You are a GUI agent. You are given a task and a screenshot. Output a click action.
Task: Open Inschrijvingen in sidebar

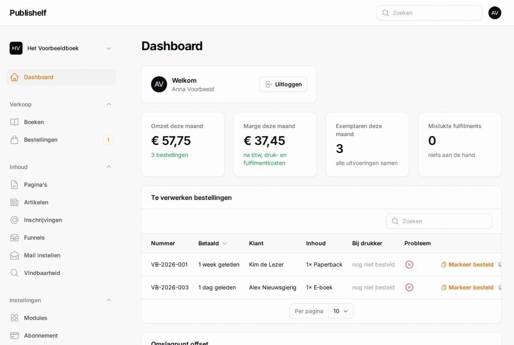[61, 220]
